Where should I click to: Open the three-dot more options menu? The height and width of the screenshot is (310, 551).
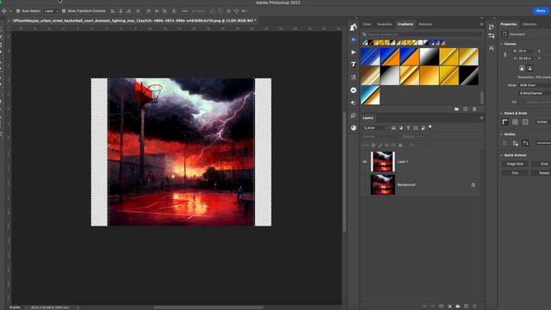184,11
